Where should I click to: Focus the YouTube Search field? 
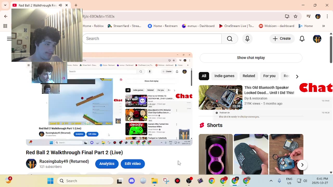point(152,38)
